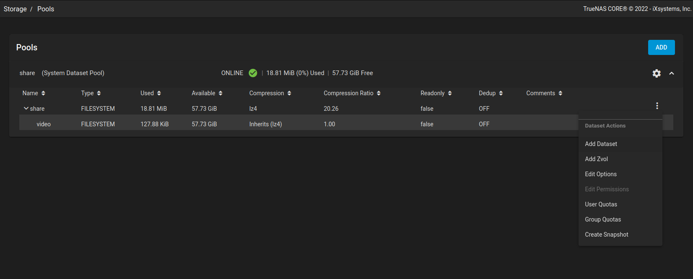Select User Quotas menu item
Viewport: 693px width, 279px height.
coord(601,204)
